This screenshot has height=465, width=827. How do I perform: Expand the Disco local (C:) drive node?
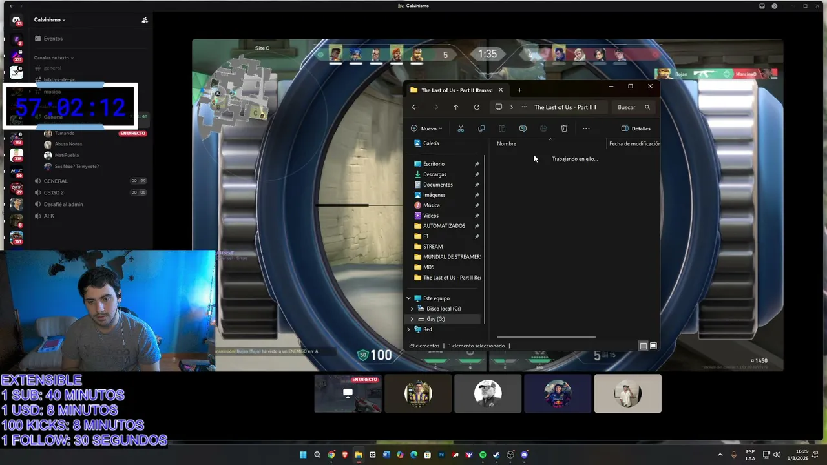412,309
